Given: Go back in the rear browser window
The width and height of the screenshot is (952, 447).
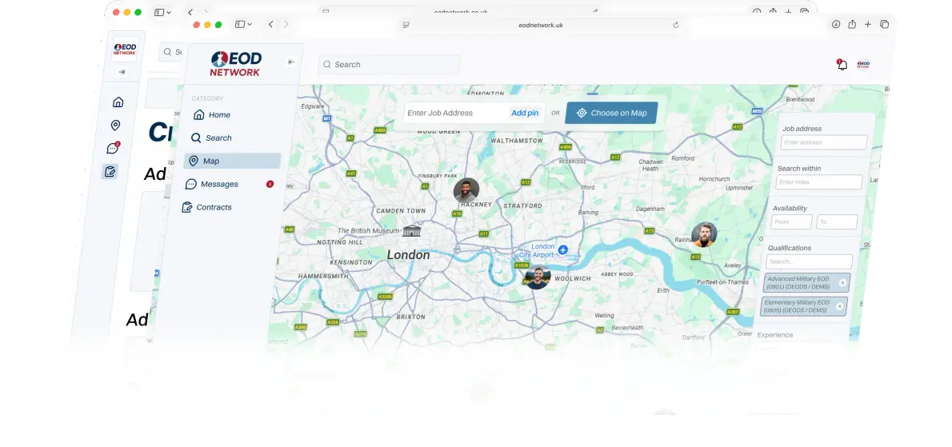Looking at the screenshot, I should (x=190, y=12).
